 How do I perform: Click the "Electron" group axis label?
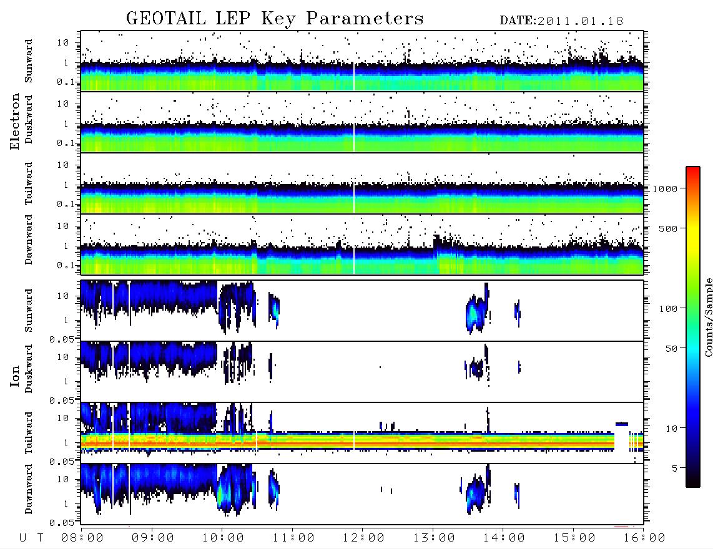pos(14,122)
